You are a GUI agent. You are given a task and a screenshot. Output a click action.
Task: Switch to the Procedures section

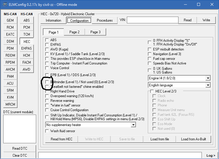click(x=105, y=20)
